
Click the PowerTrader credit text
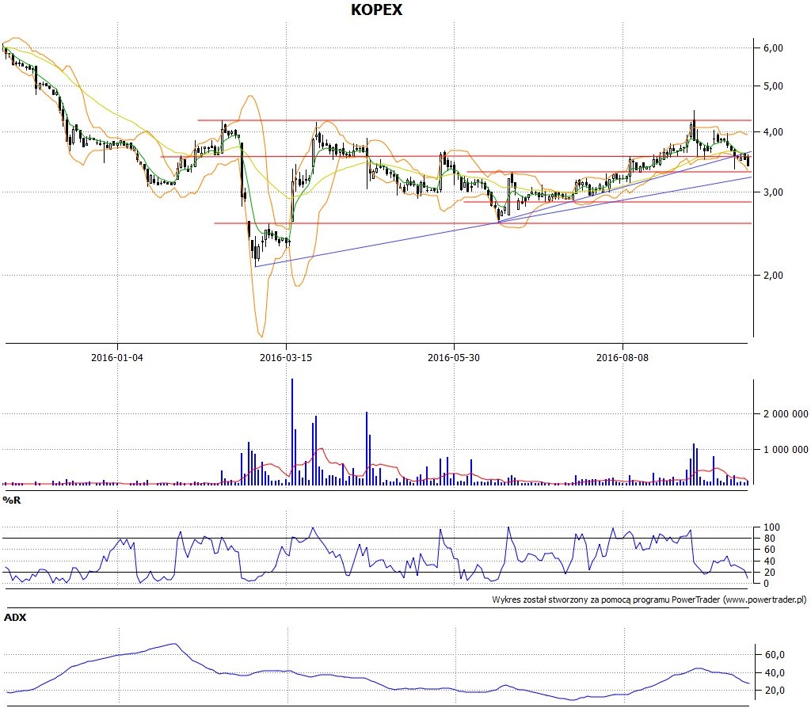pos(649,600)
